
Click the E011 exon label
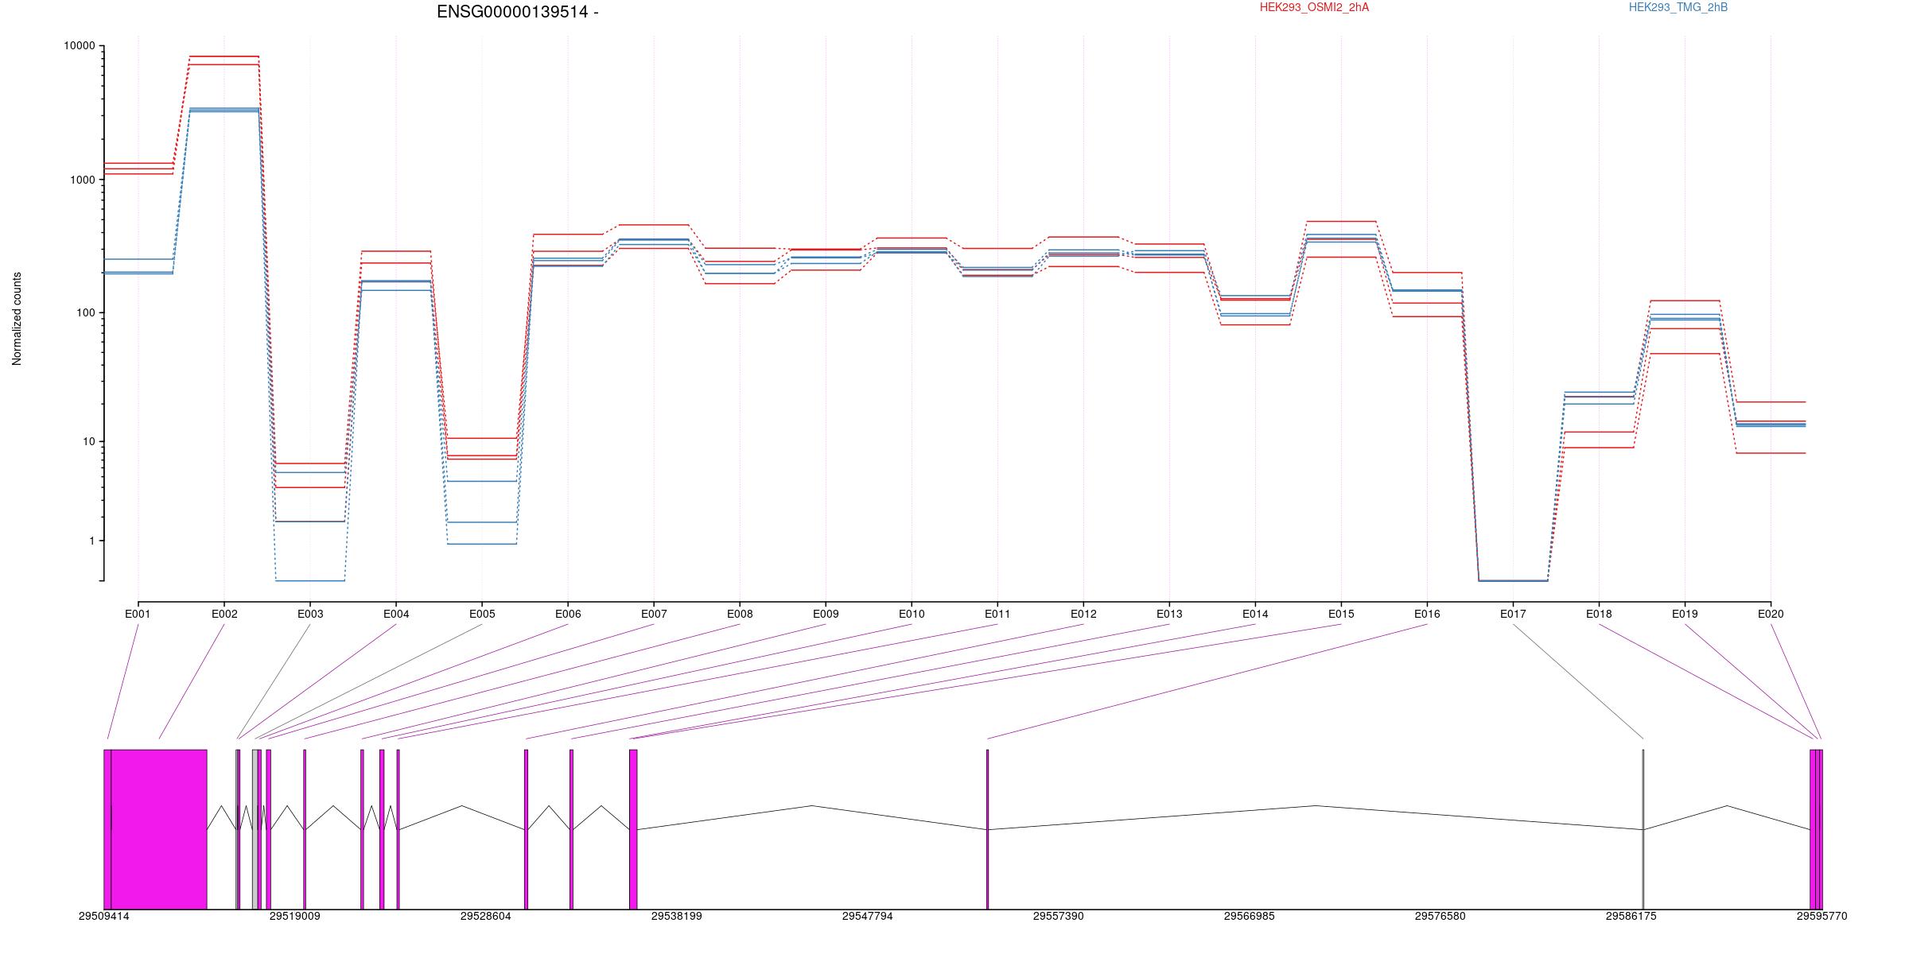click(997, 614)
